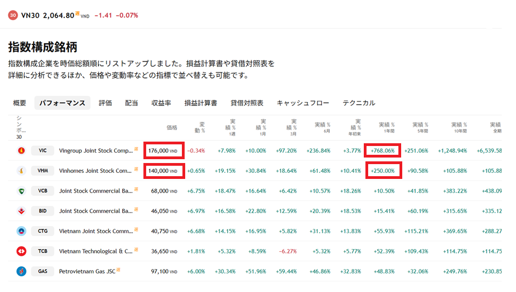516x292 pixels.
Task: Click the Petrovietnam GAS logo icon
Action: (21, 271)
